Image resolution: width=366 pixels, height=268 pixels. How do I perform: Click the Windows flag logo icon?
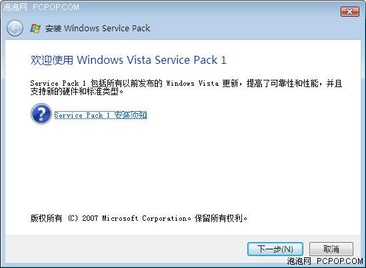click(x=35, y=29)
